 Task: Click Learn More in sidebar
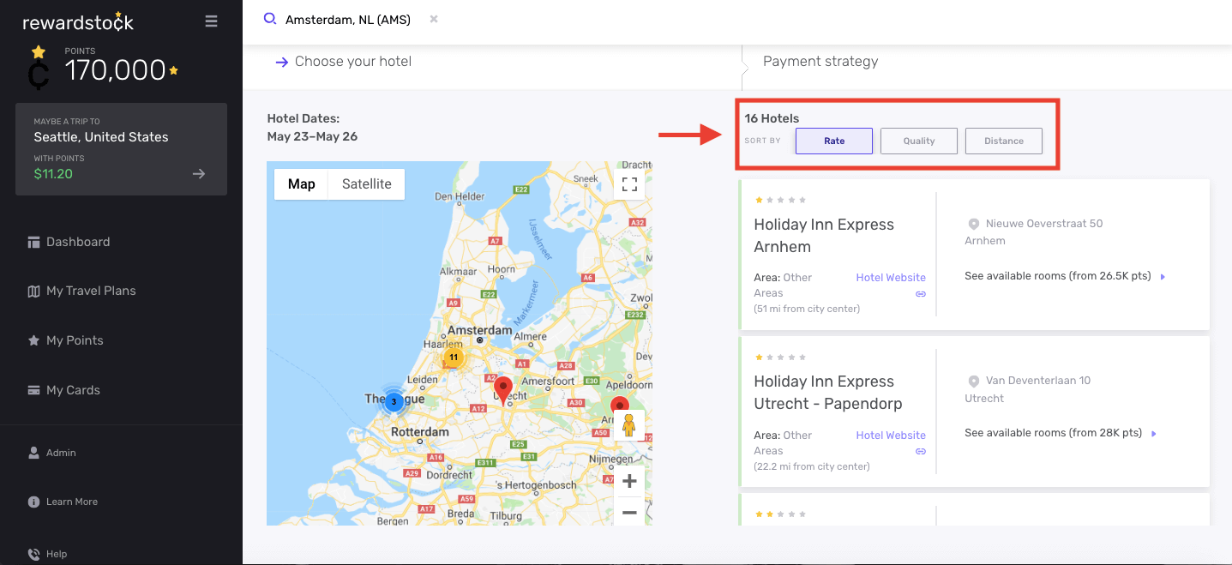[72, 502]
